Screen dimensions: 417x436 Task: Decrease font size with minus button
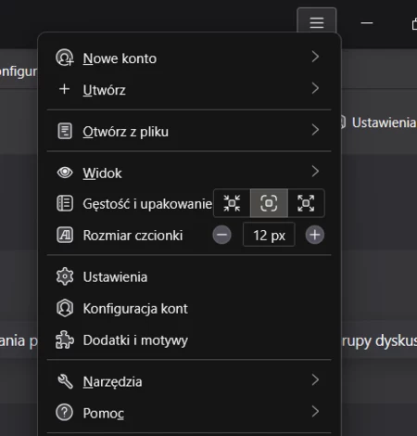click(x=221, y=235)
